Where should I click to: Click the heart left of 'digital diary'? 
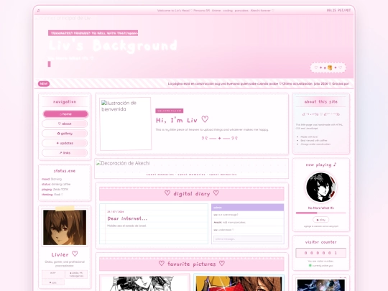(x=167, y=193)
